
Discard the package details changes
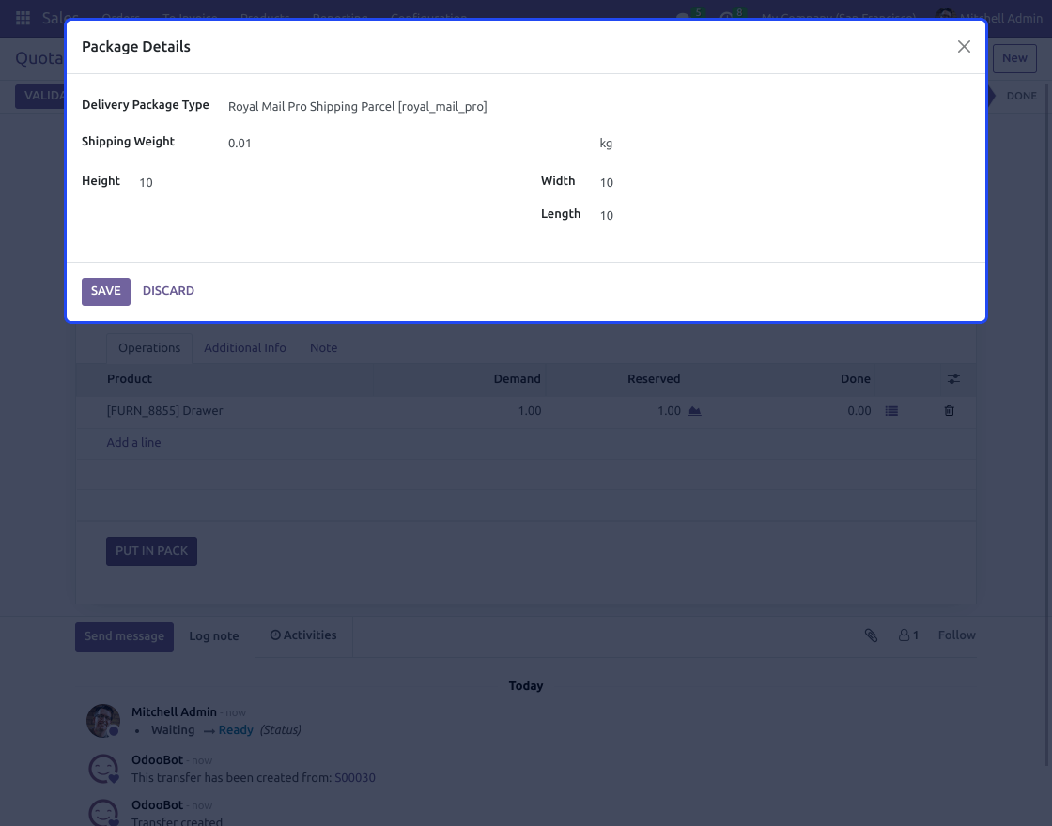(x=168, y=291)
